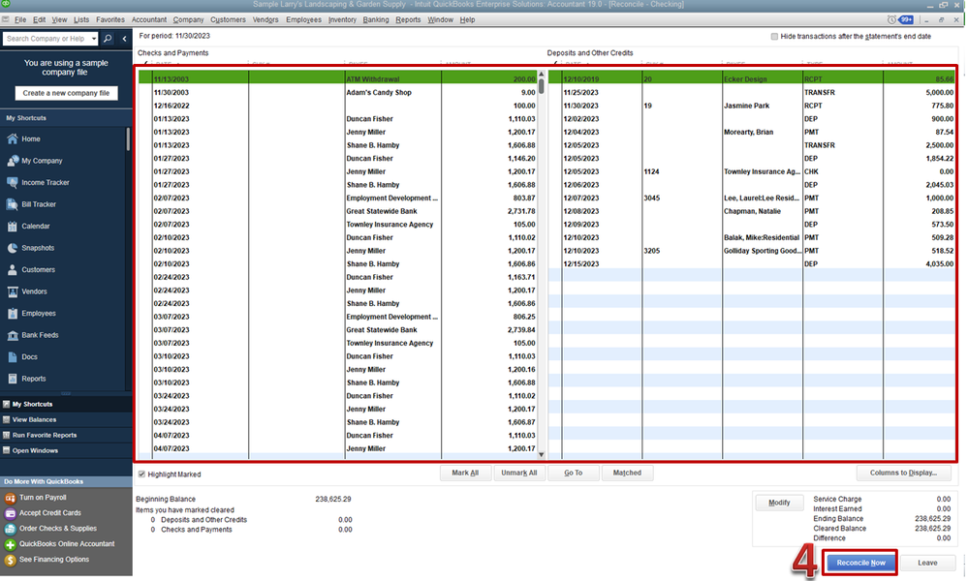Open Docs shortcut icon

click(x=13, y=357)
